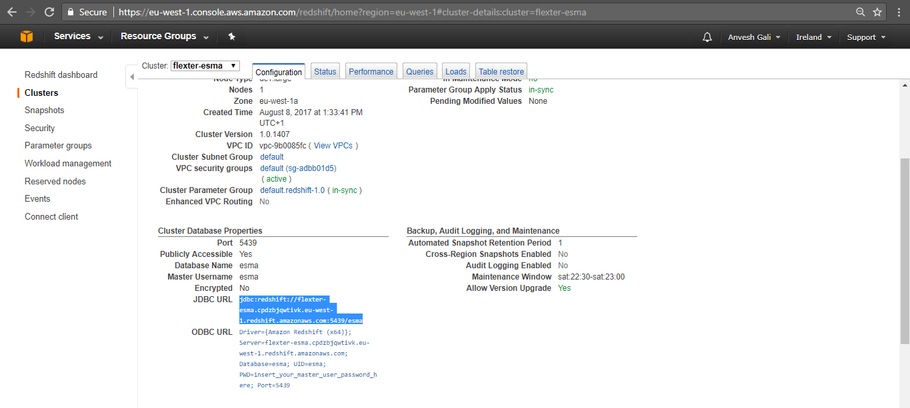Click the Cluster Database Properties heading
This screenshot has width=910, height=408.
tap(210, 231)
